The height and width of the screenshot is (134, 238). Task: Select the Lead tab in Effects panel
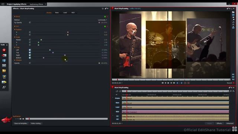(x=65, y=13)
